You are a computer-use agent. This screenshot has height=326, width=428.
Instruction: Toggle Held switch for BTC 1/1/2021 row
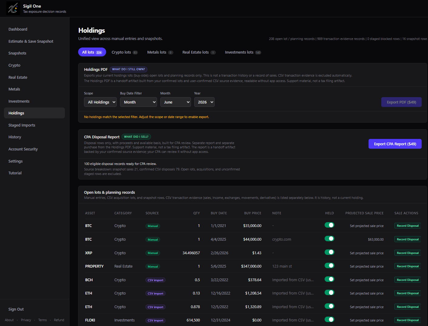coord(329,225)
